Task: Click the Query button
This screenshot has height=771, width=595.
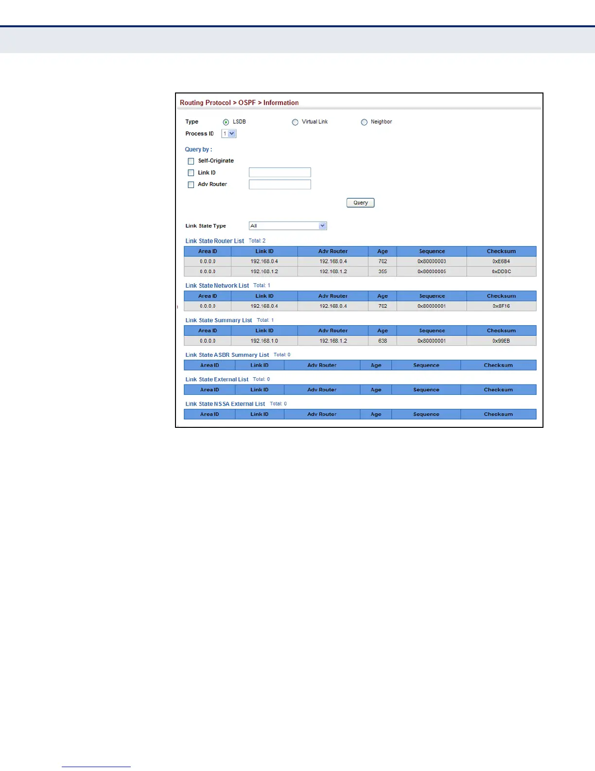Action: pyautogui.click(x=361, y=202)
